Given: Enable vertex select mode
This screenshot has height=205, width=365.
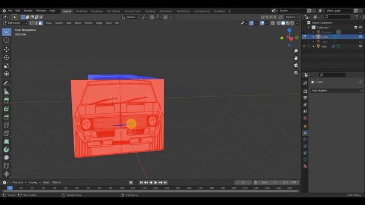Looking at the screenshot, I should [31, 23].
